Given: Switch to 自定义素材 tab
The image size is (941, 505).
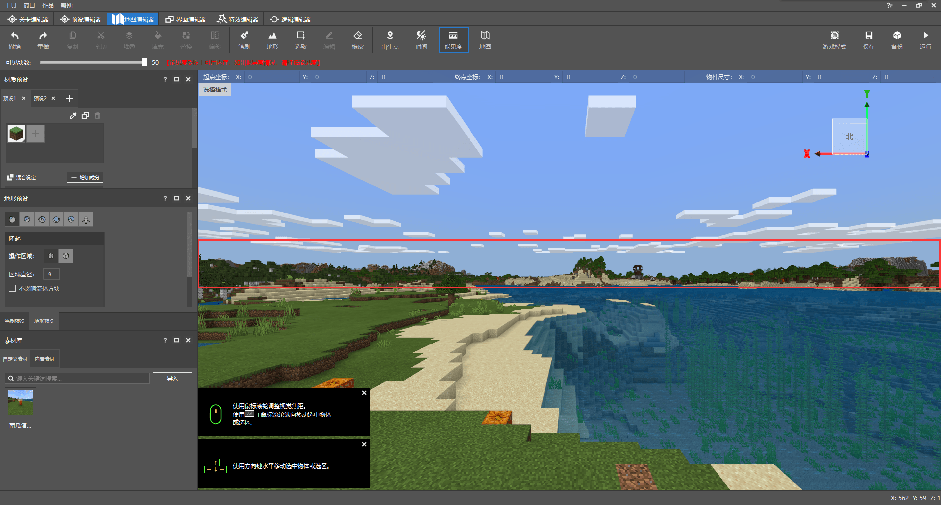Looking at the screenshot, I should tap(15, 359).
